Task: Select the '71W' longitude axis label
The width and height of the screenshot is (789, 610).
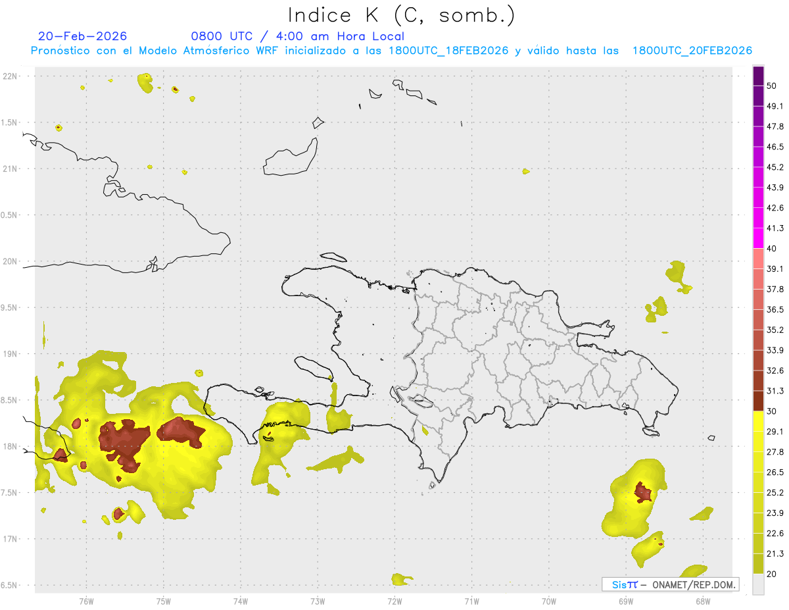Action: pos(471,601)
